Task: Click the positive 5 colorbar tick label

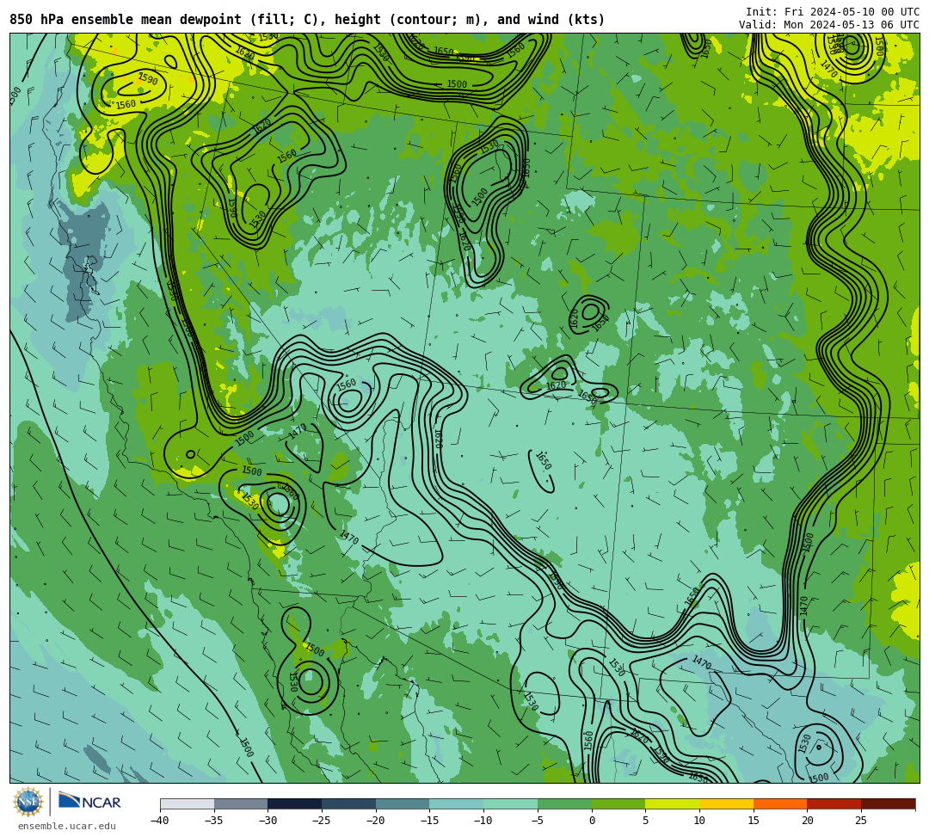Action: click(x=646, y=821)
